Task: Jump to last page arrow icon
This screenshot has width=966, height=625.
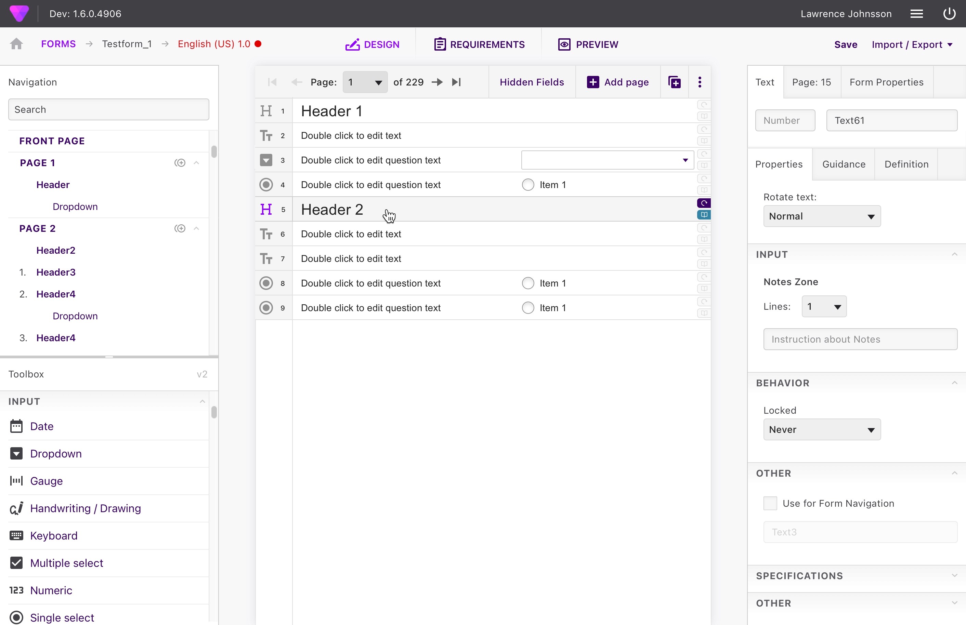Action: click(456, 82)
